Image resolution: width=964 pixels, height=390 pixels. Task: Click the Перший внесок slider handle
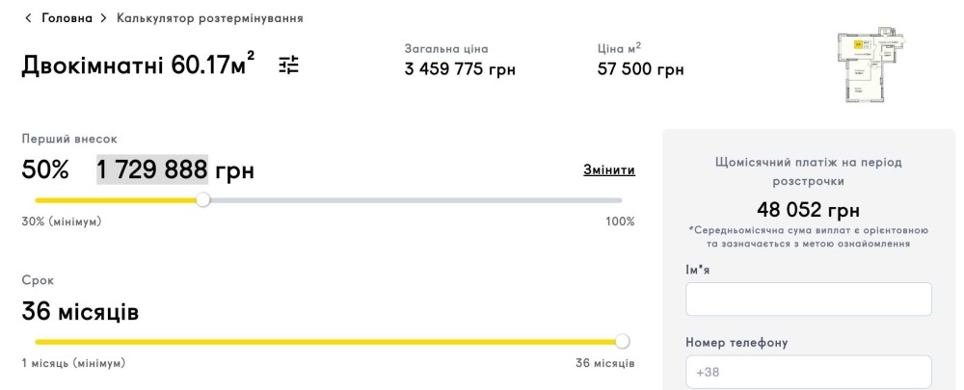pos(202,200)
